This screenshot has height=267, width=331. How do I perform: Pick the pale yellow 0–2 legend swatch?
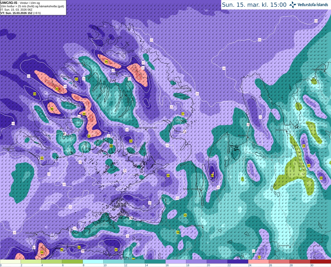click(x=10, y=262)
